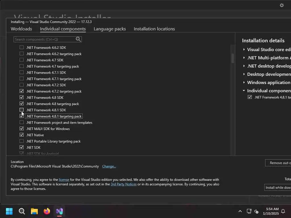
Task: Check .NET Framework 4.7 SDK
Action: point(22,60)
